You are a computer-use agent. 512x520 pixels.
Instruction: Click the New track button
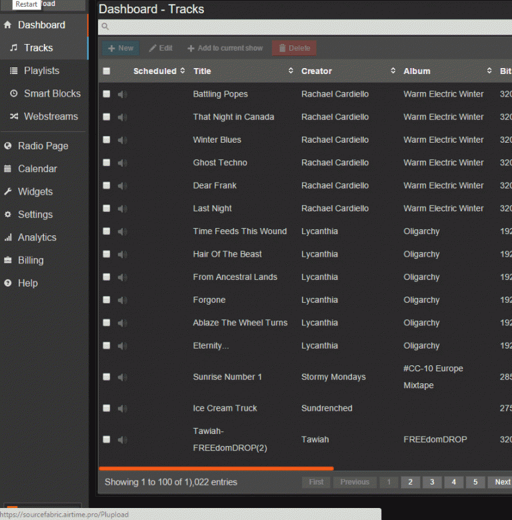pos(121,48)
